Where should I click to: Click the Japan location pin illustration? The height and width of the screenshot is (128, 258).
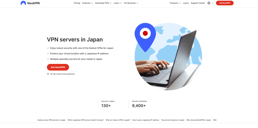145,37
